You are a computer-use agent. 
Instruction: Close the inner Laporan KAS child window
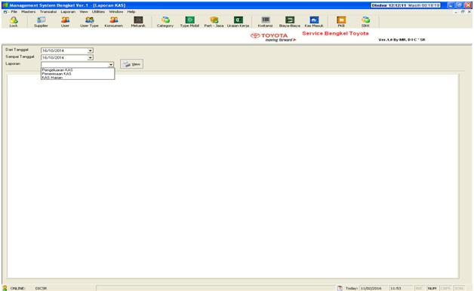tap(469, 12)
